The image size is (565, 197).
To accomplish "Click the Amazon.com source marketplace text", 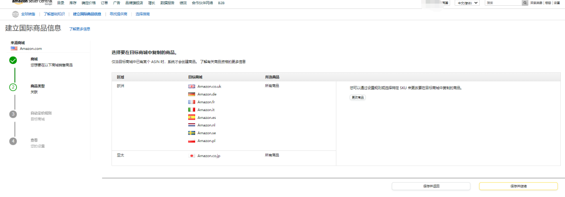I will point(31,48).
